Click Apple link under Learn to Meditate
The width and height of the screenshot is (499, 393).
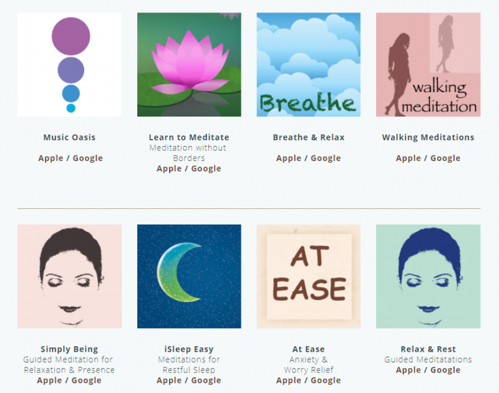coord(169,168)
